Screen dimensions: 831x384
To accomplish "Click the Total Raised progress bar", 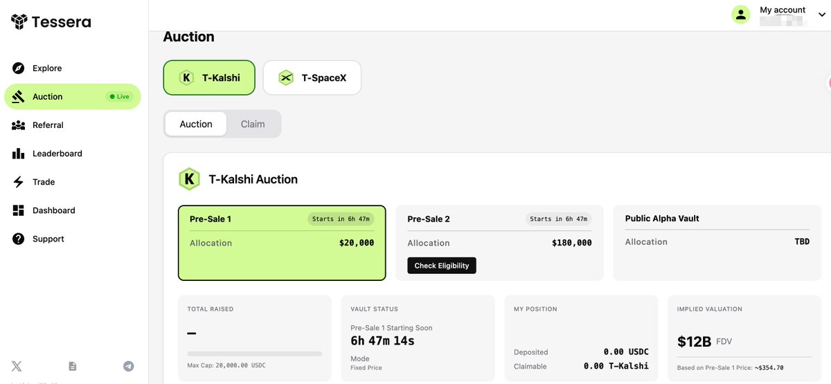I will click(255, 354).
